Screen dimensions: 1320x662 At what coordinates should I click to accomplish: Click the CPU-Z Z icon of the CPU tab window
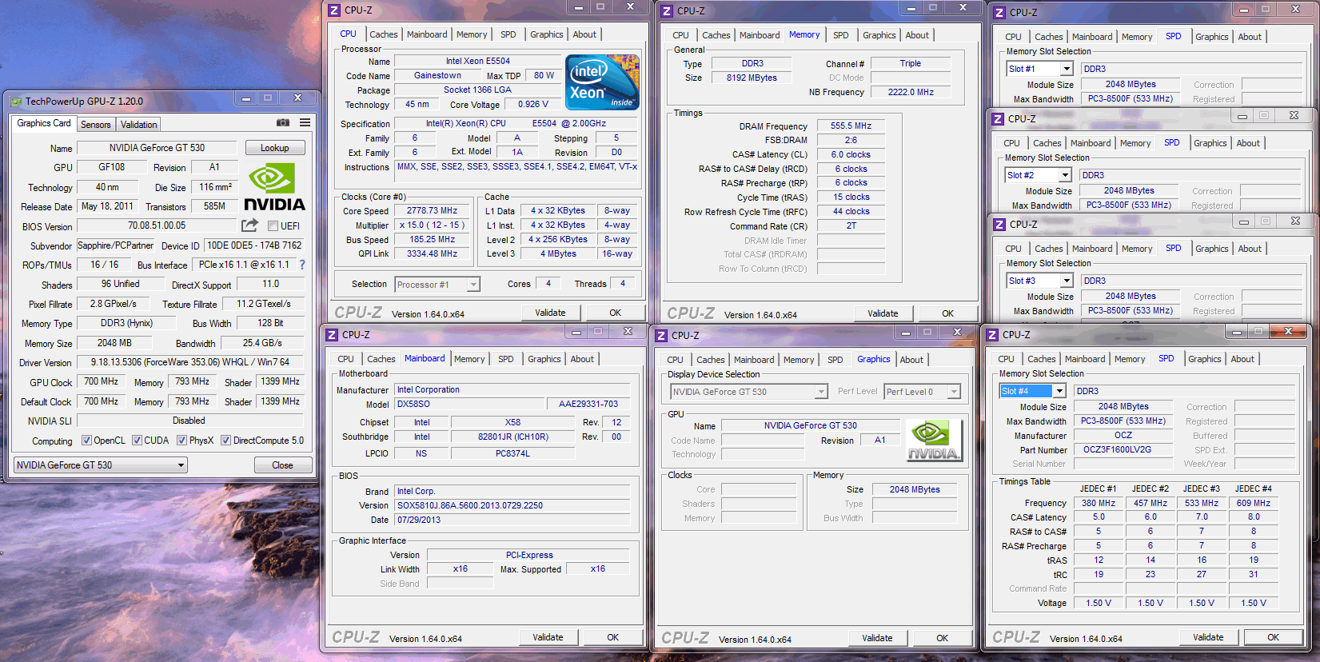click(x=334, y=10)
